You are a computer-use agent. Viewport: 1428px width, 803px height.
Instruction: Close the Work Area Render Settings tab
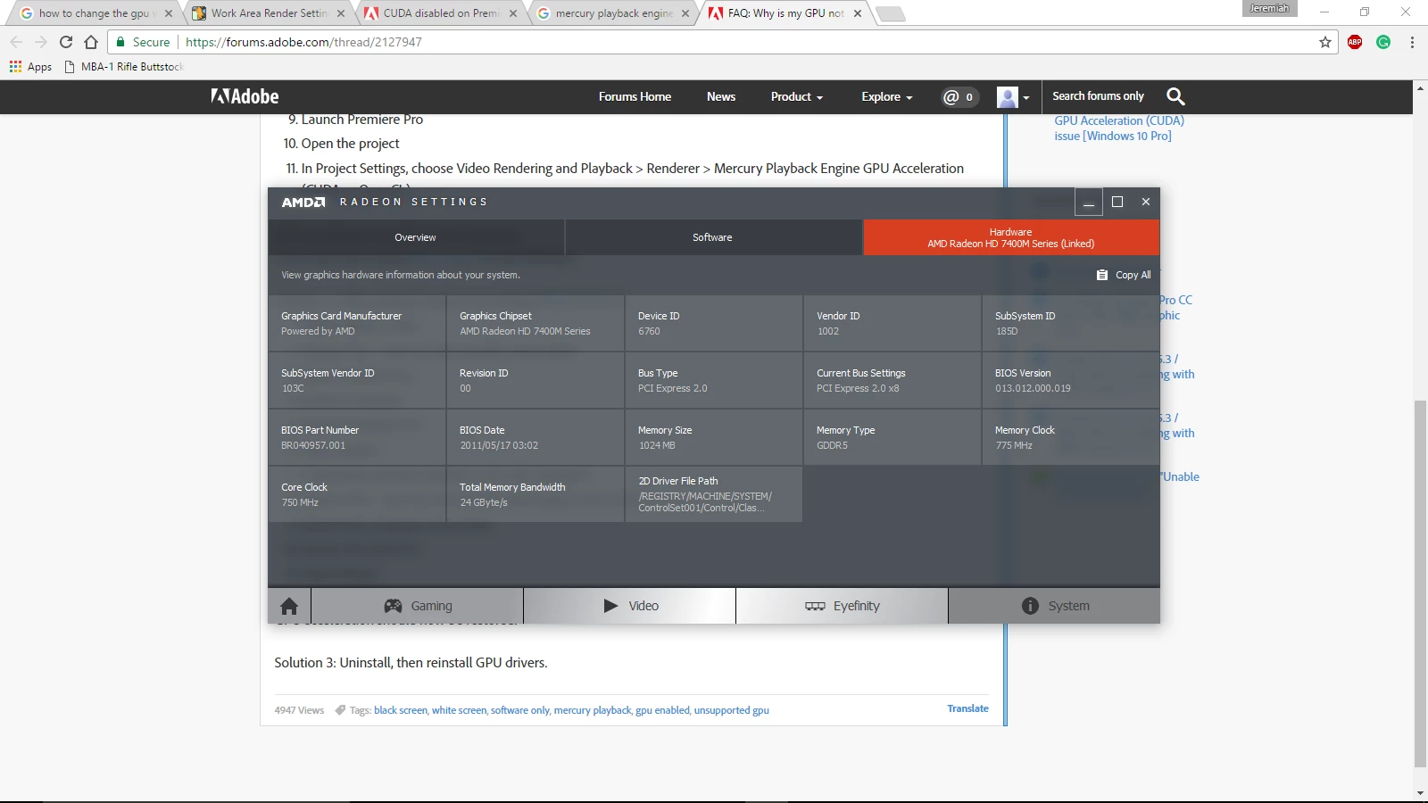341,13
